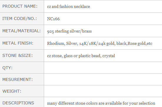162x107 pixels.
Task: Click the word 'crystal' in stone row
Action: [108, 56]
